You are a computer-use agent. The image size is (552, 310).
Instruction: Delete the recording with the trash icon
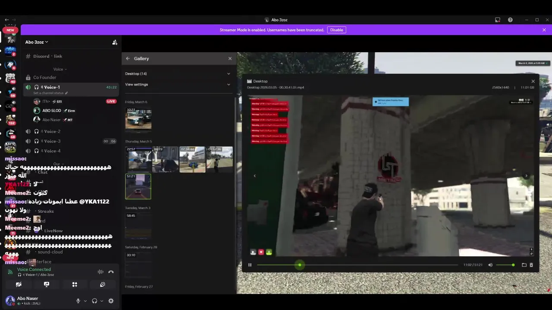(x=531, y=265)
